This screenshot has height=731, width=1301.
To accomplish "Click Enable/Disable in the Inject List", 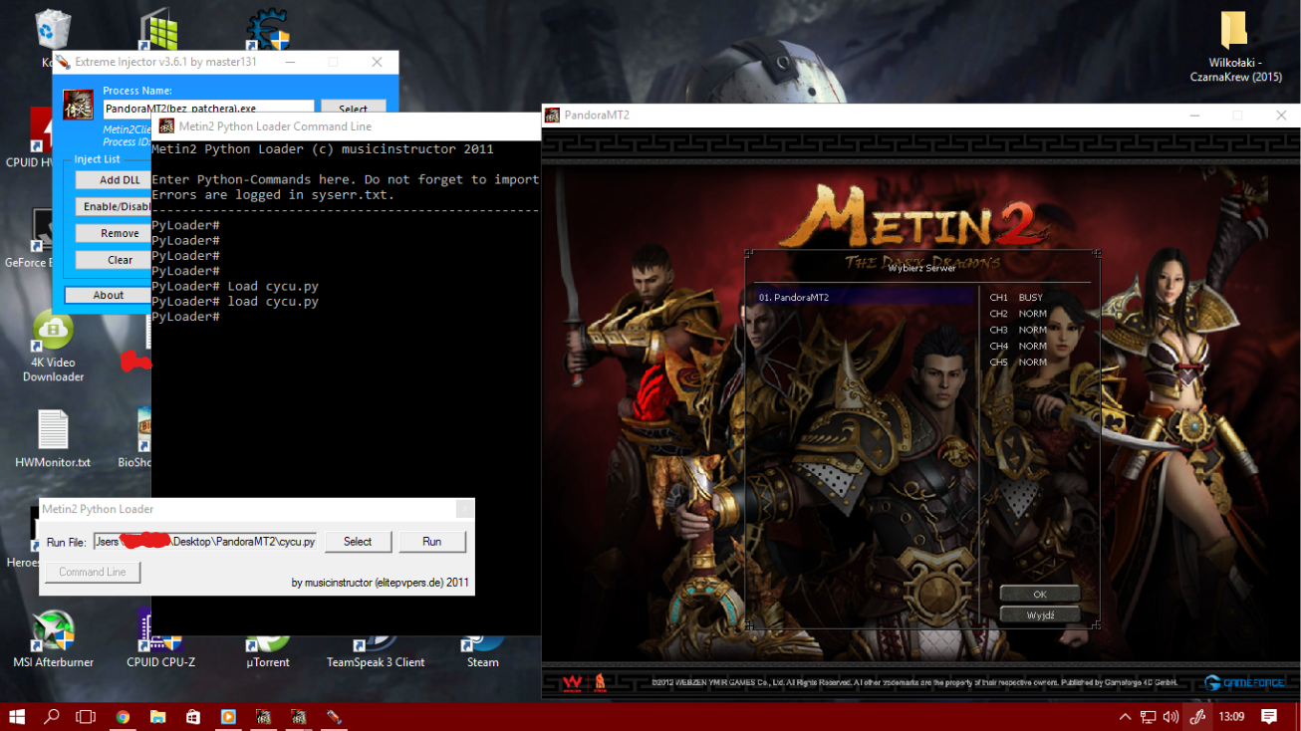I will click(114, 206).
